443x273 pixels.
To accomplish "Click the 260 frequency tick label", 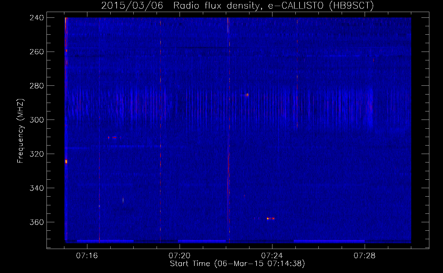I will (37, 52).
